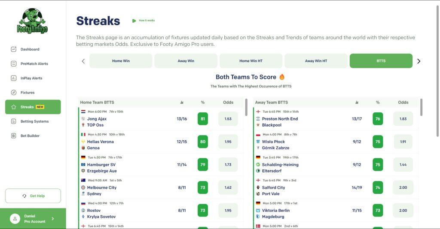Click Erzgebirge Aue crest icon
Screen dimensions: 440x229
tap(83, 171)
